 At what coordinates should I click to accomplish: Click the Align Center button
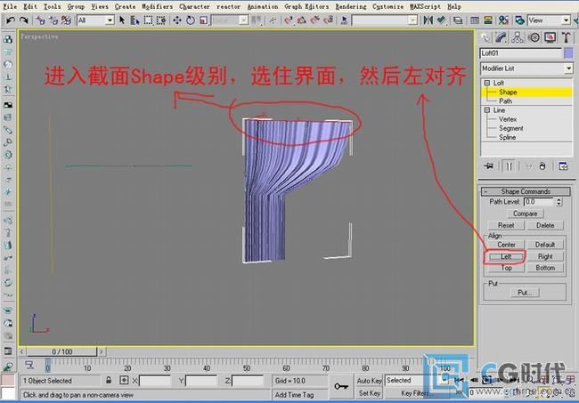(x=506, y=245)
